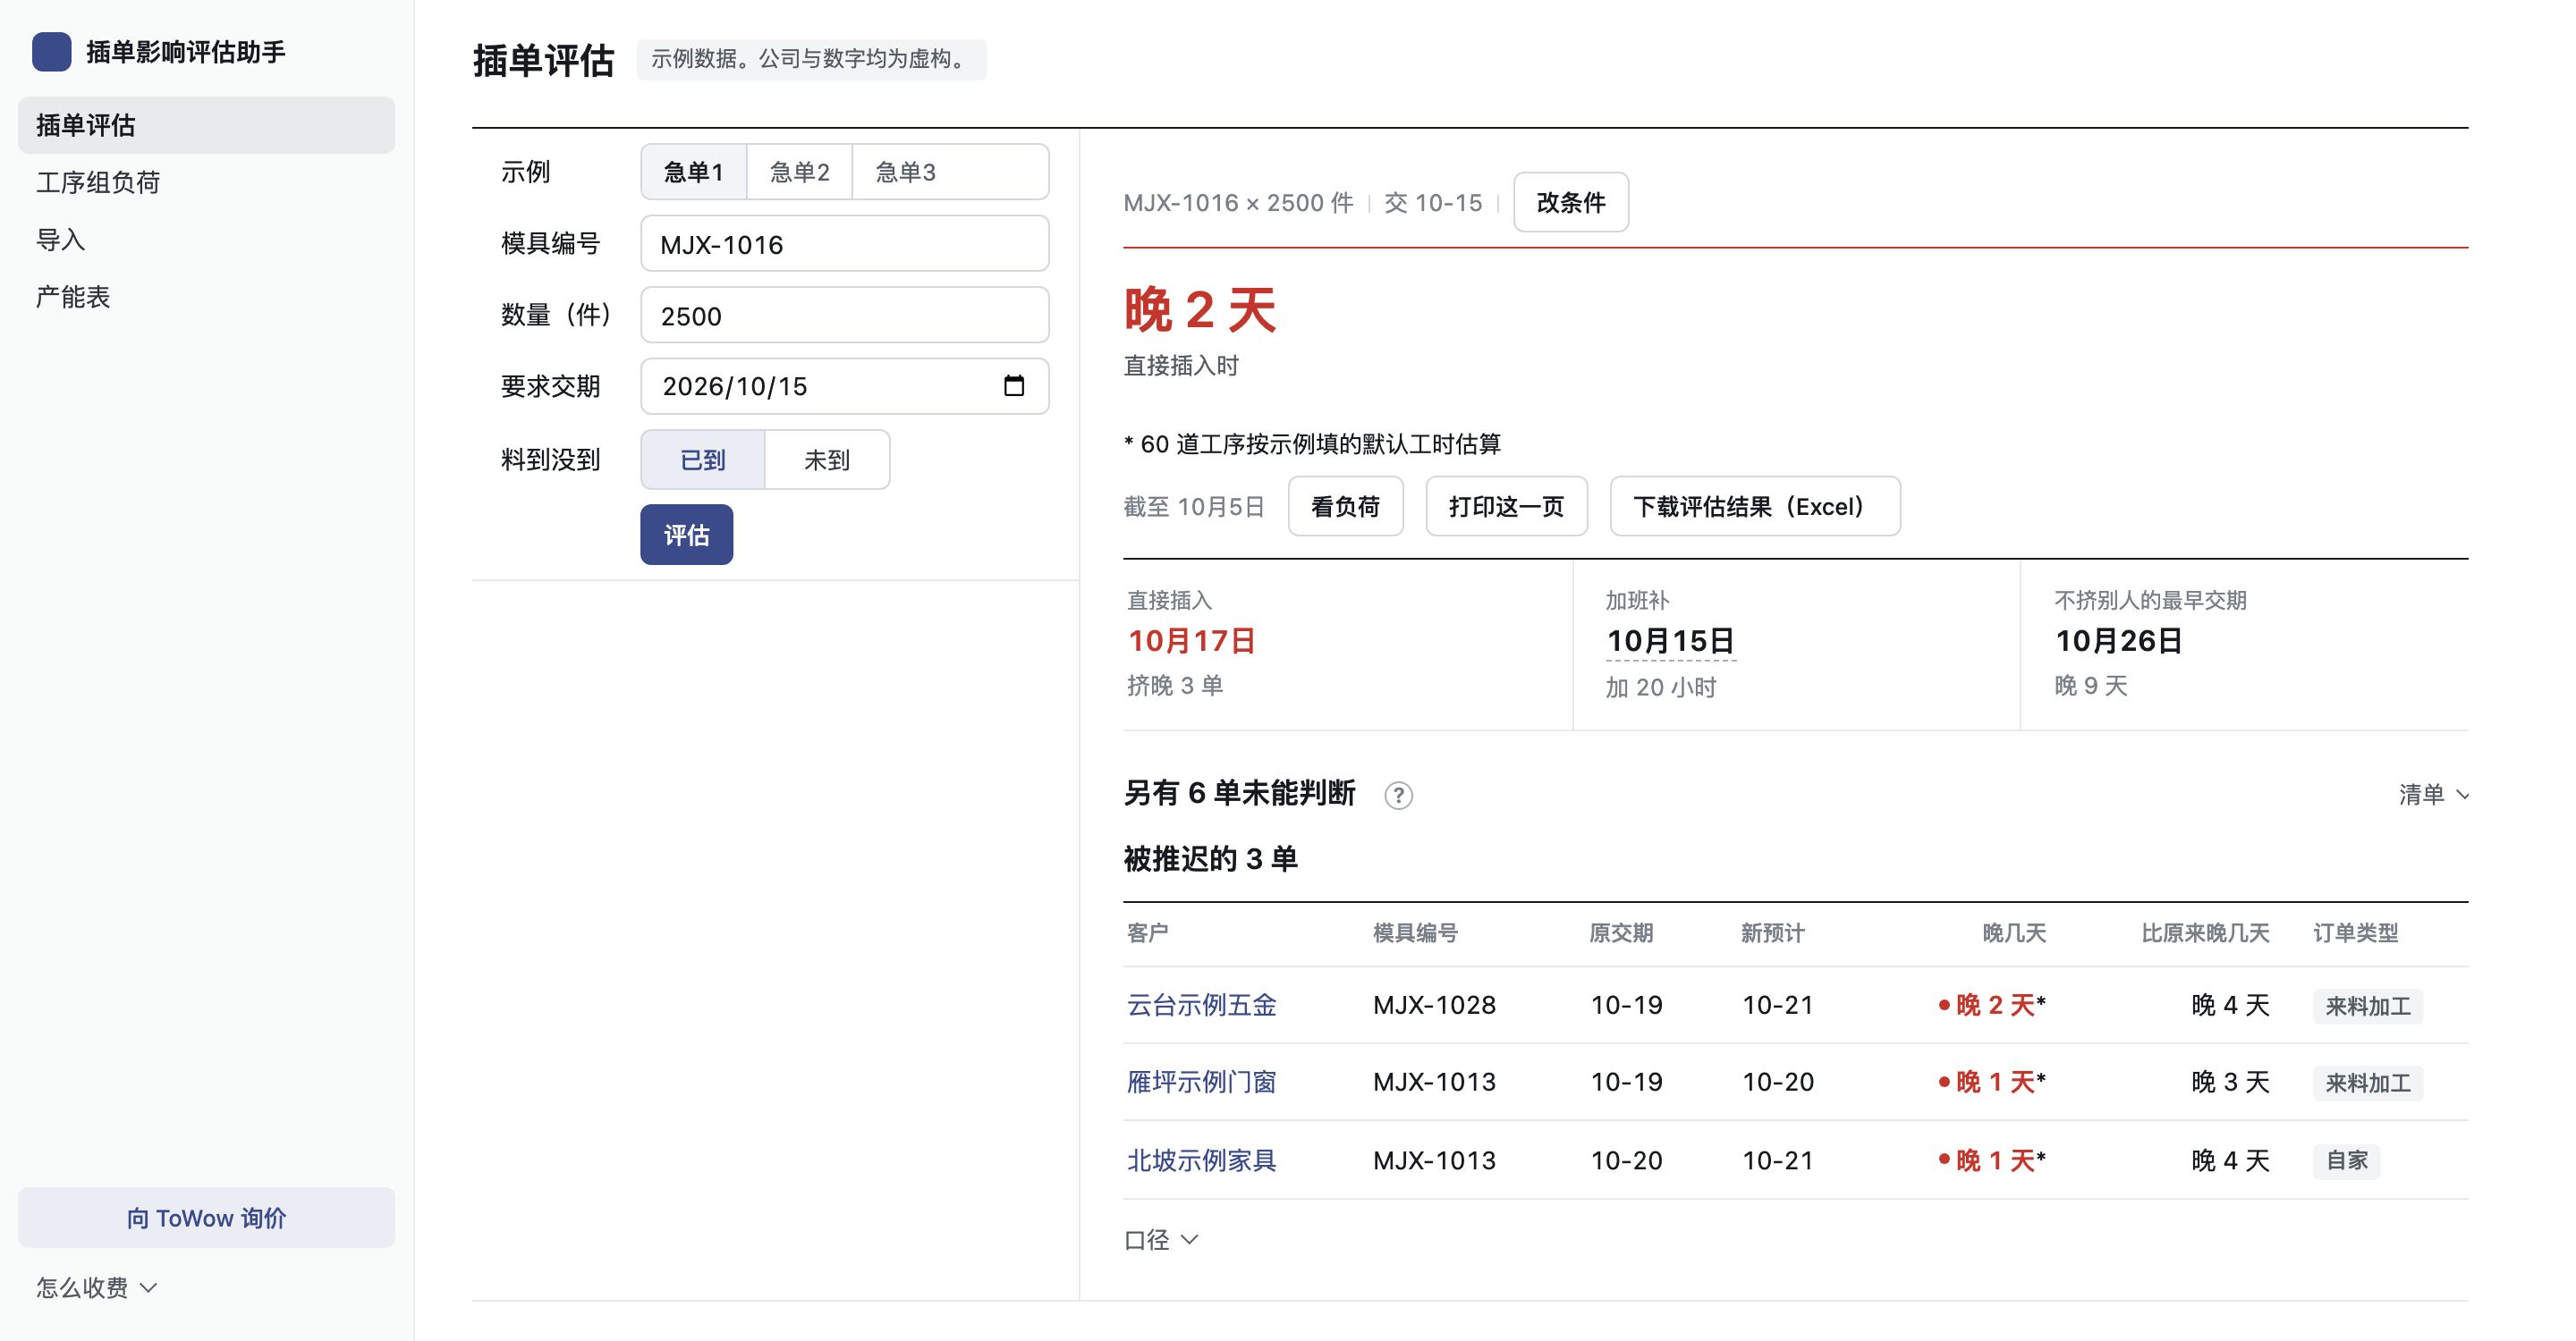Image resolution: width=2576 pixels, height=1341 pixels.
Task: Select the 已到 material option
Action: 703,460
